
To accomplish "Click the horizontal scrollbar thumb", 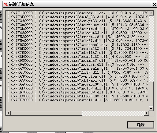I will [x=46, y=113].
